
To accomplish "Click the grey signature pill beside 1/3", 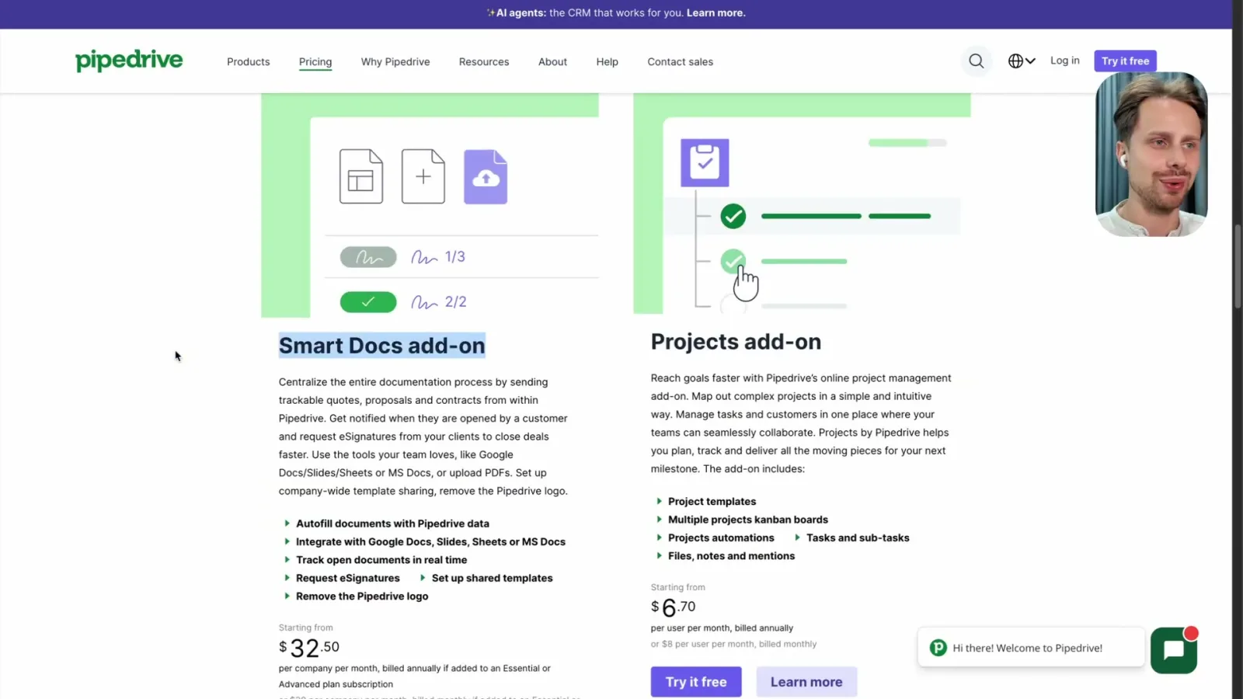I will (x=368, y=257).
